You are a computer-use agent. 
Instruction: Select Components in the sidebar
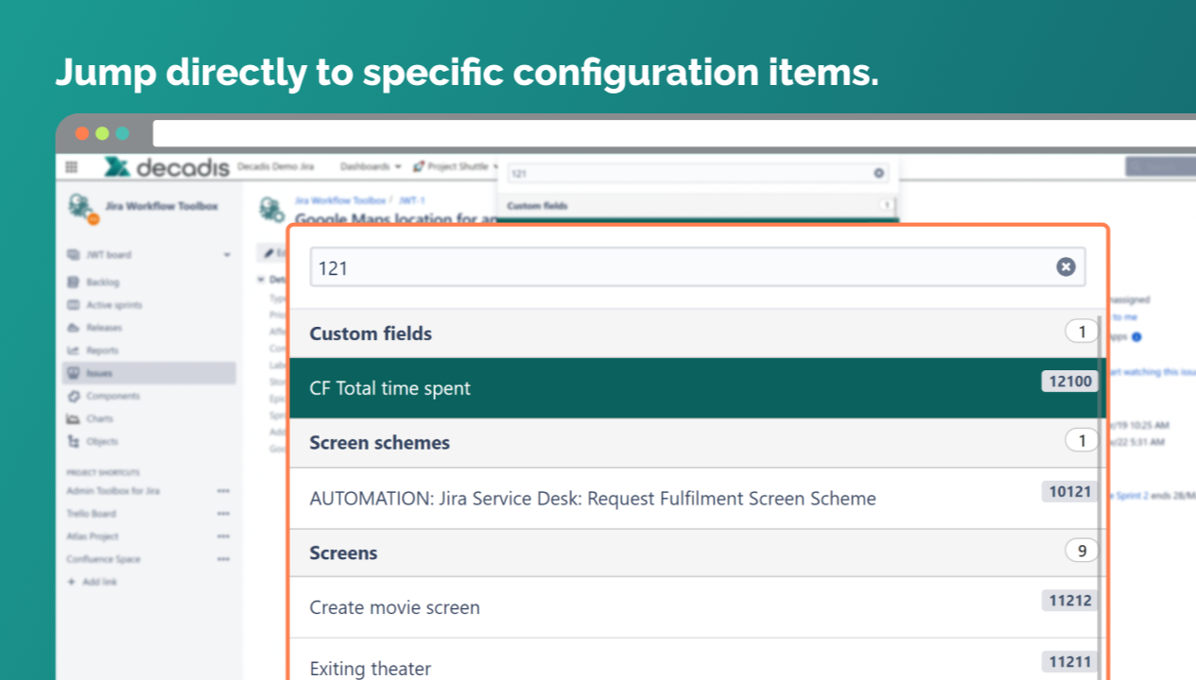(x=113, y=396)
